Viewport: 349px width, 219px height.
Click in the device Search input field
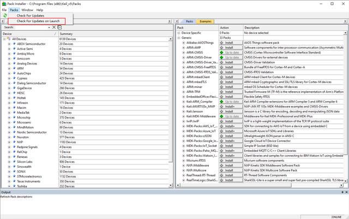pos(31,27)
